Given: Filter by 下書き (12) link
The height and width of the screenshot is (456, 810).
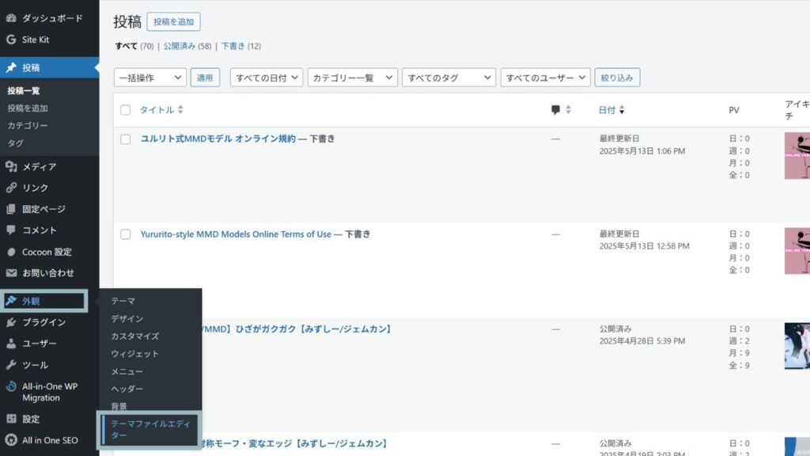Looking at the screenshot, I should click(x=240, y=46).
